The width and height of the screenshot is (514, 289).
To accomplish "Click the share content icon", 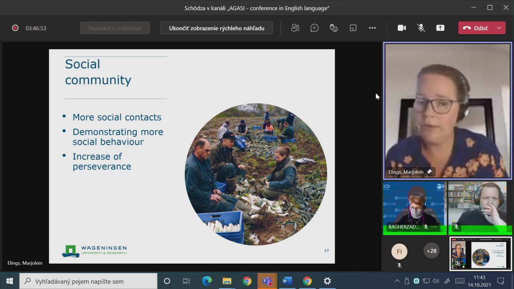I will (x=441, y=28).
